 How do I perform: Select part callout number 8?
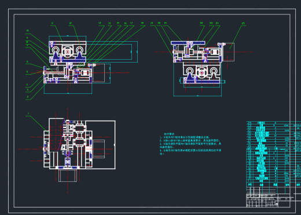(x=27, y=42)
